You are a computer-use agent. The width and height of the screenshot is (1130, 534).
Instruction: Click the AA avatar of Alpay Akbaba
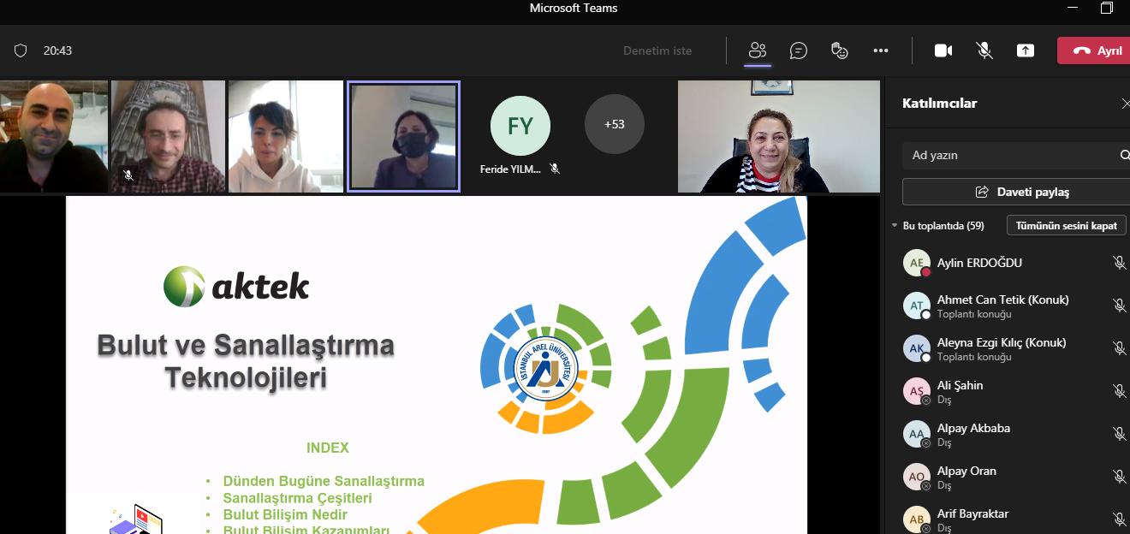[x=917, y=434]
